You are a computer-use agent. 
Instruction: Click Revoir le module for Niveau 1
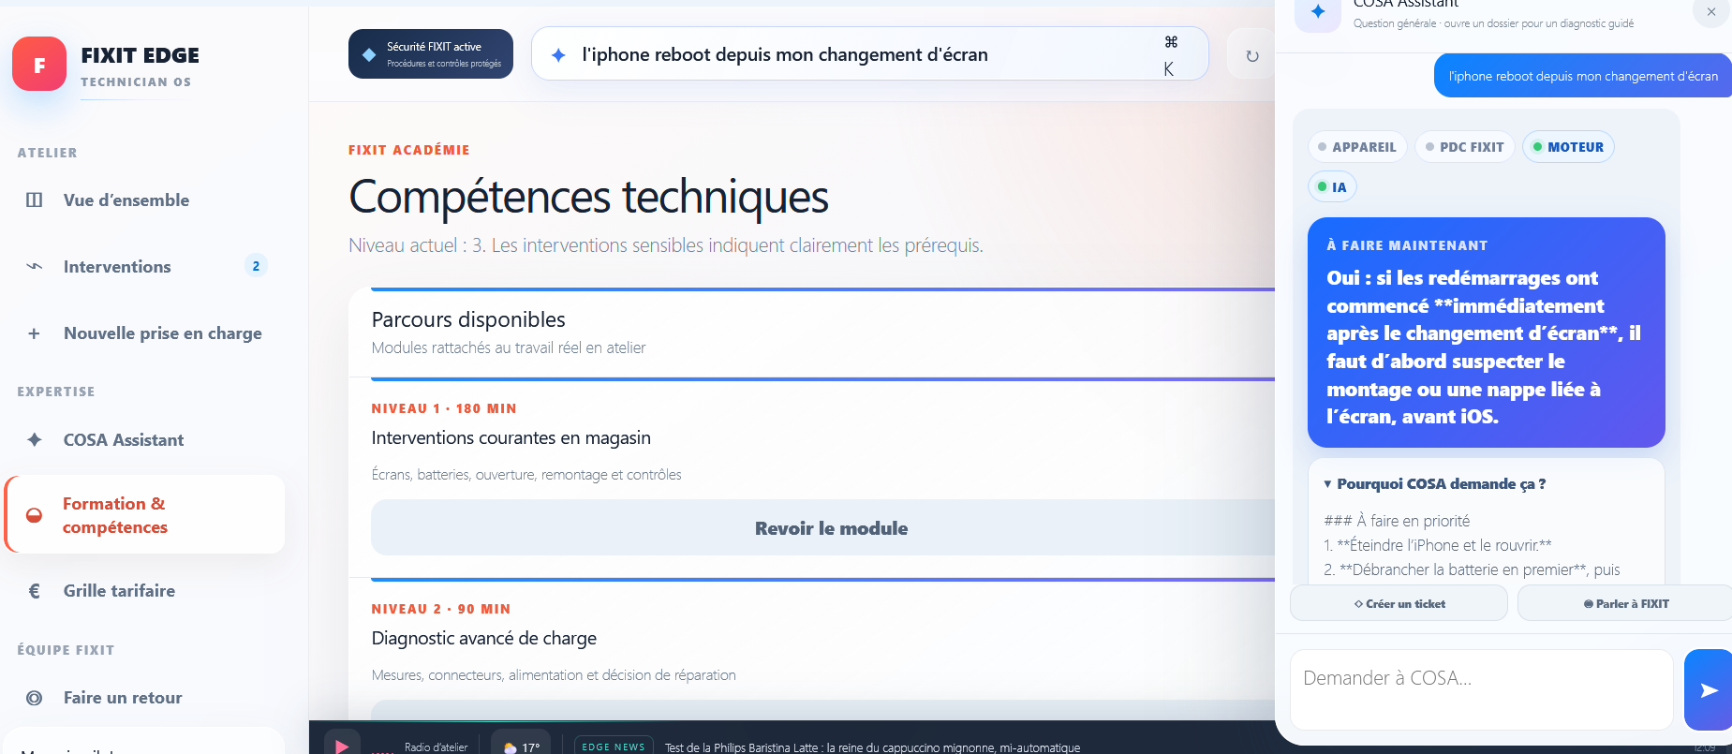click(831, 528)
